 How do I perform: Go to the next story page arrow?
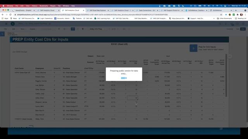[118, 29]
